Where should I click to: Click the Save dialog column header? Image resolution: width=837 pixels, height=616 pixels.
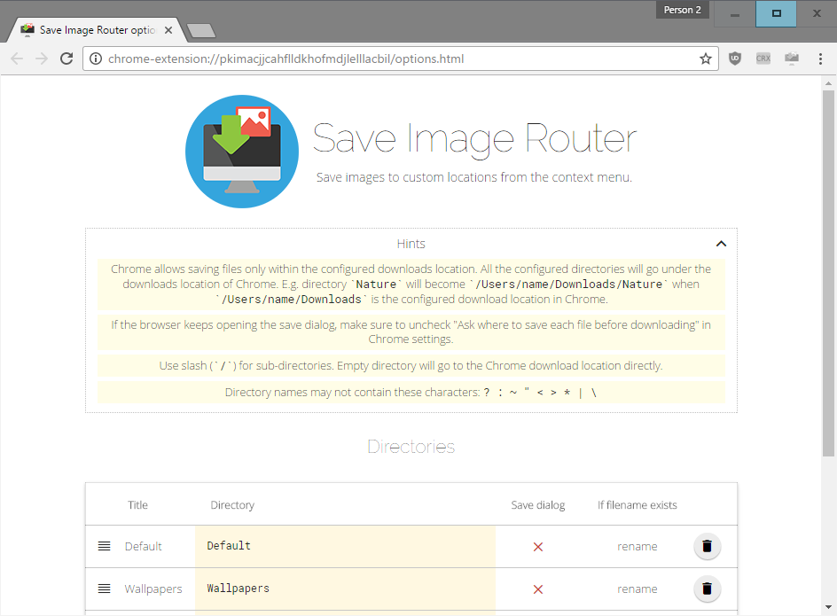(x=538, y=505)
